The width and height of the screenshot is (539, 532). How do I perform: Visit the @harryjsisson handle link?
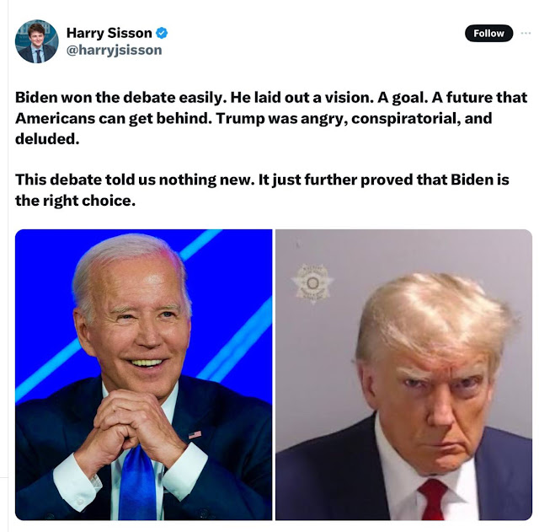click(x=114, y=51)
